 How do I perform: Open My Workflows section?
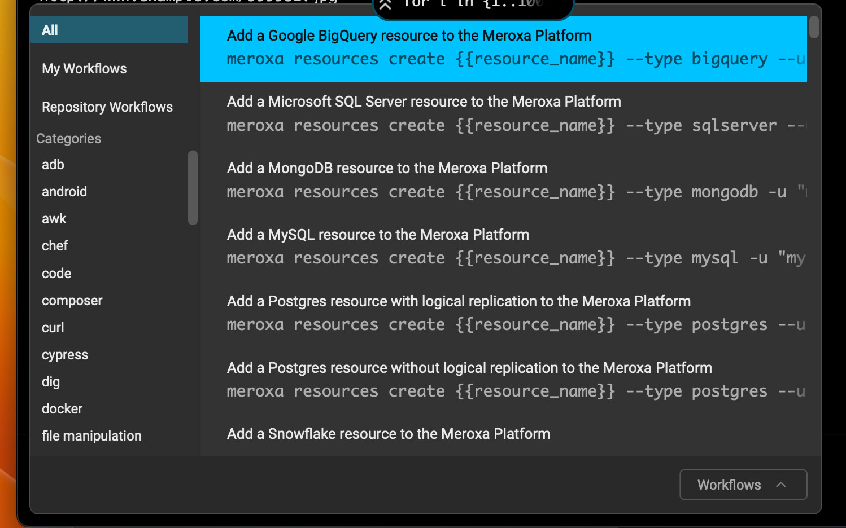[x=84, y=69]
